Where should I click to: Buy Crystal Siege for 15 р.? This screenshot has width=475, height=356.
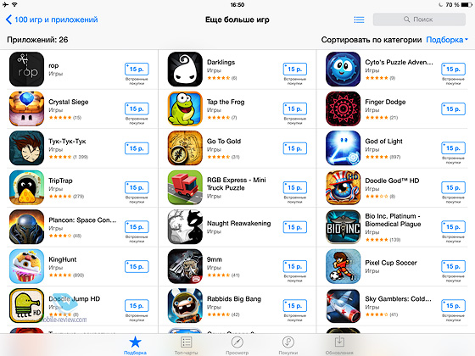[x=137, y=108]
